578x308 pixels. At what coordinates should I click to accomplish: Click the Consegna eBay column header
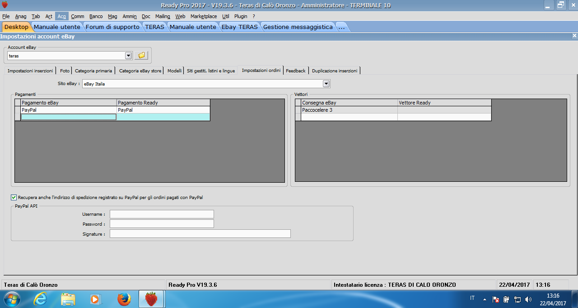(x=349, y=103)
